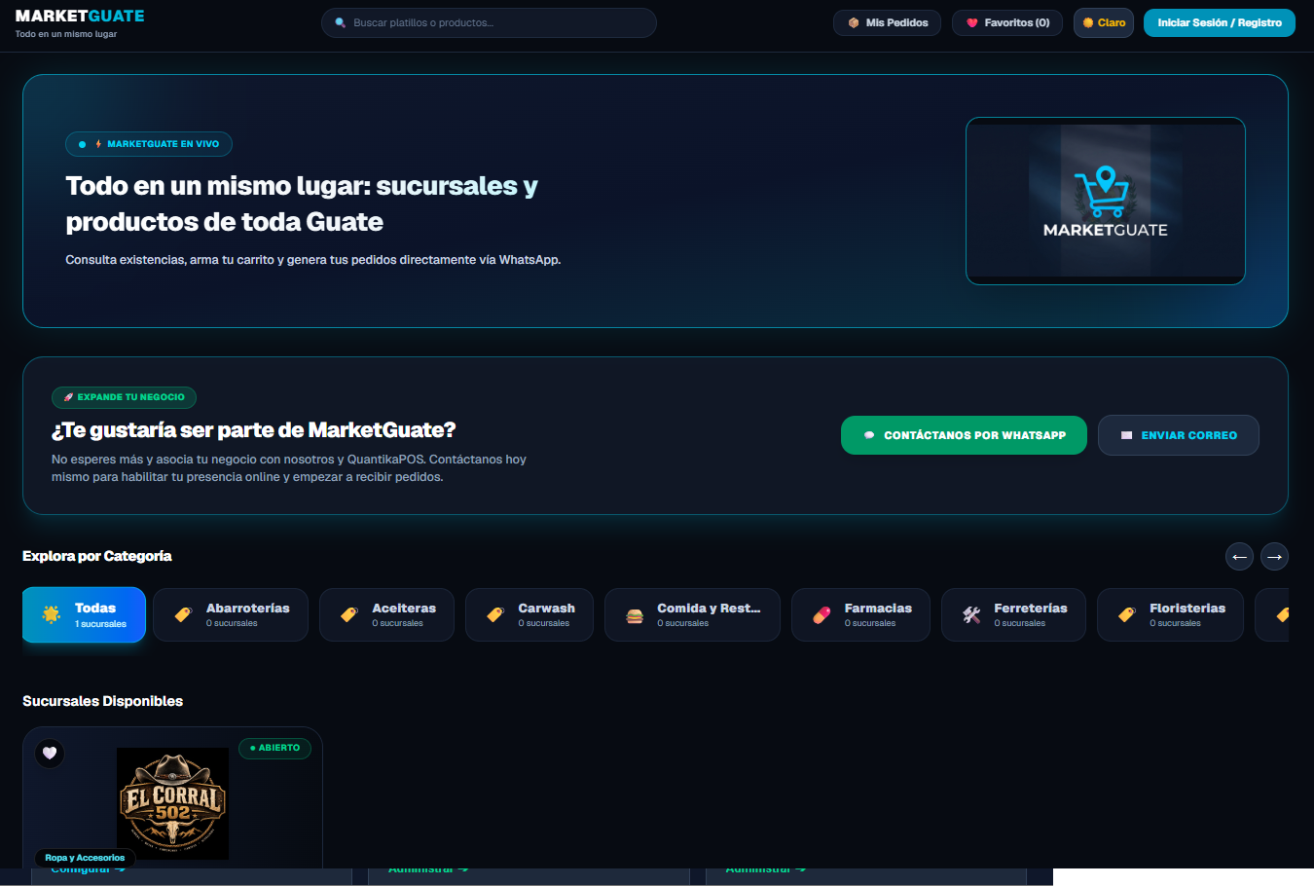Show previous categories with left arrow

pyautogui.click(x=1239, y=557)
